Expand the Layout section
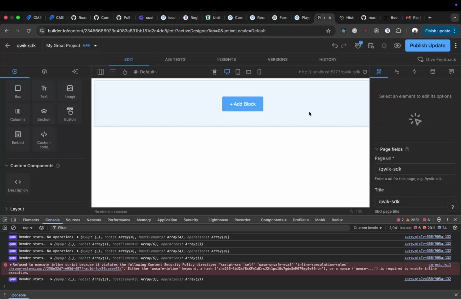The image size is (461, 299). pos(6,209)
